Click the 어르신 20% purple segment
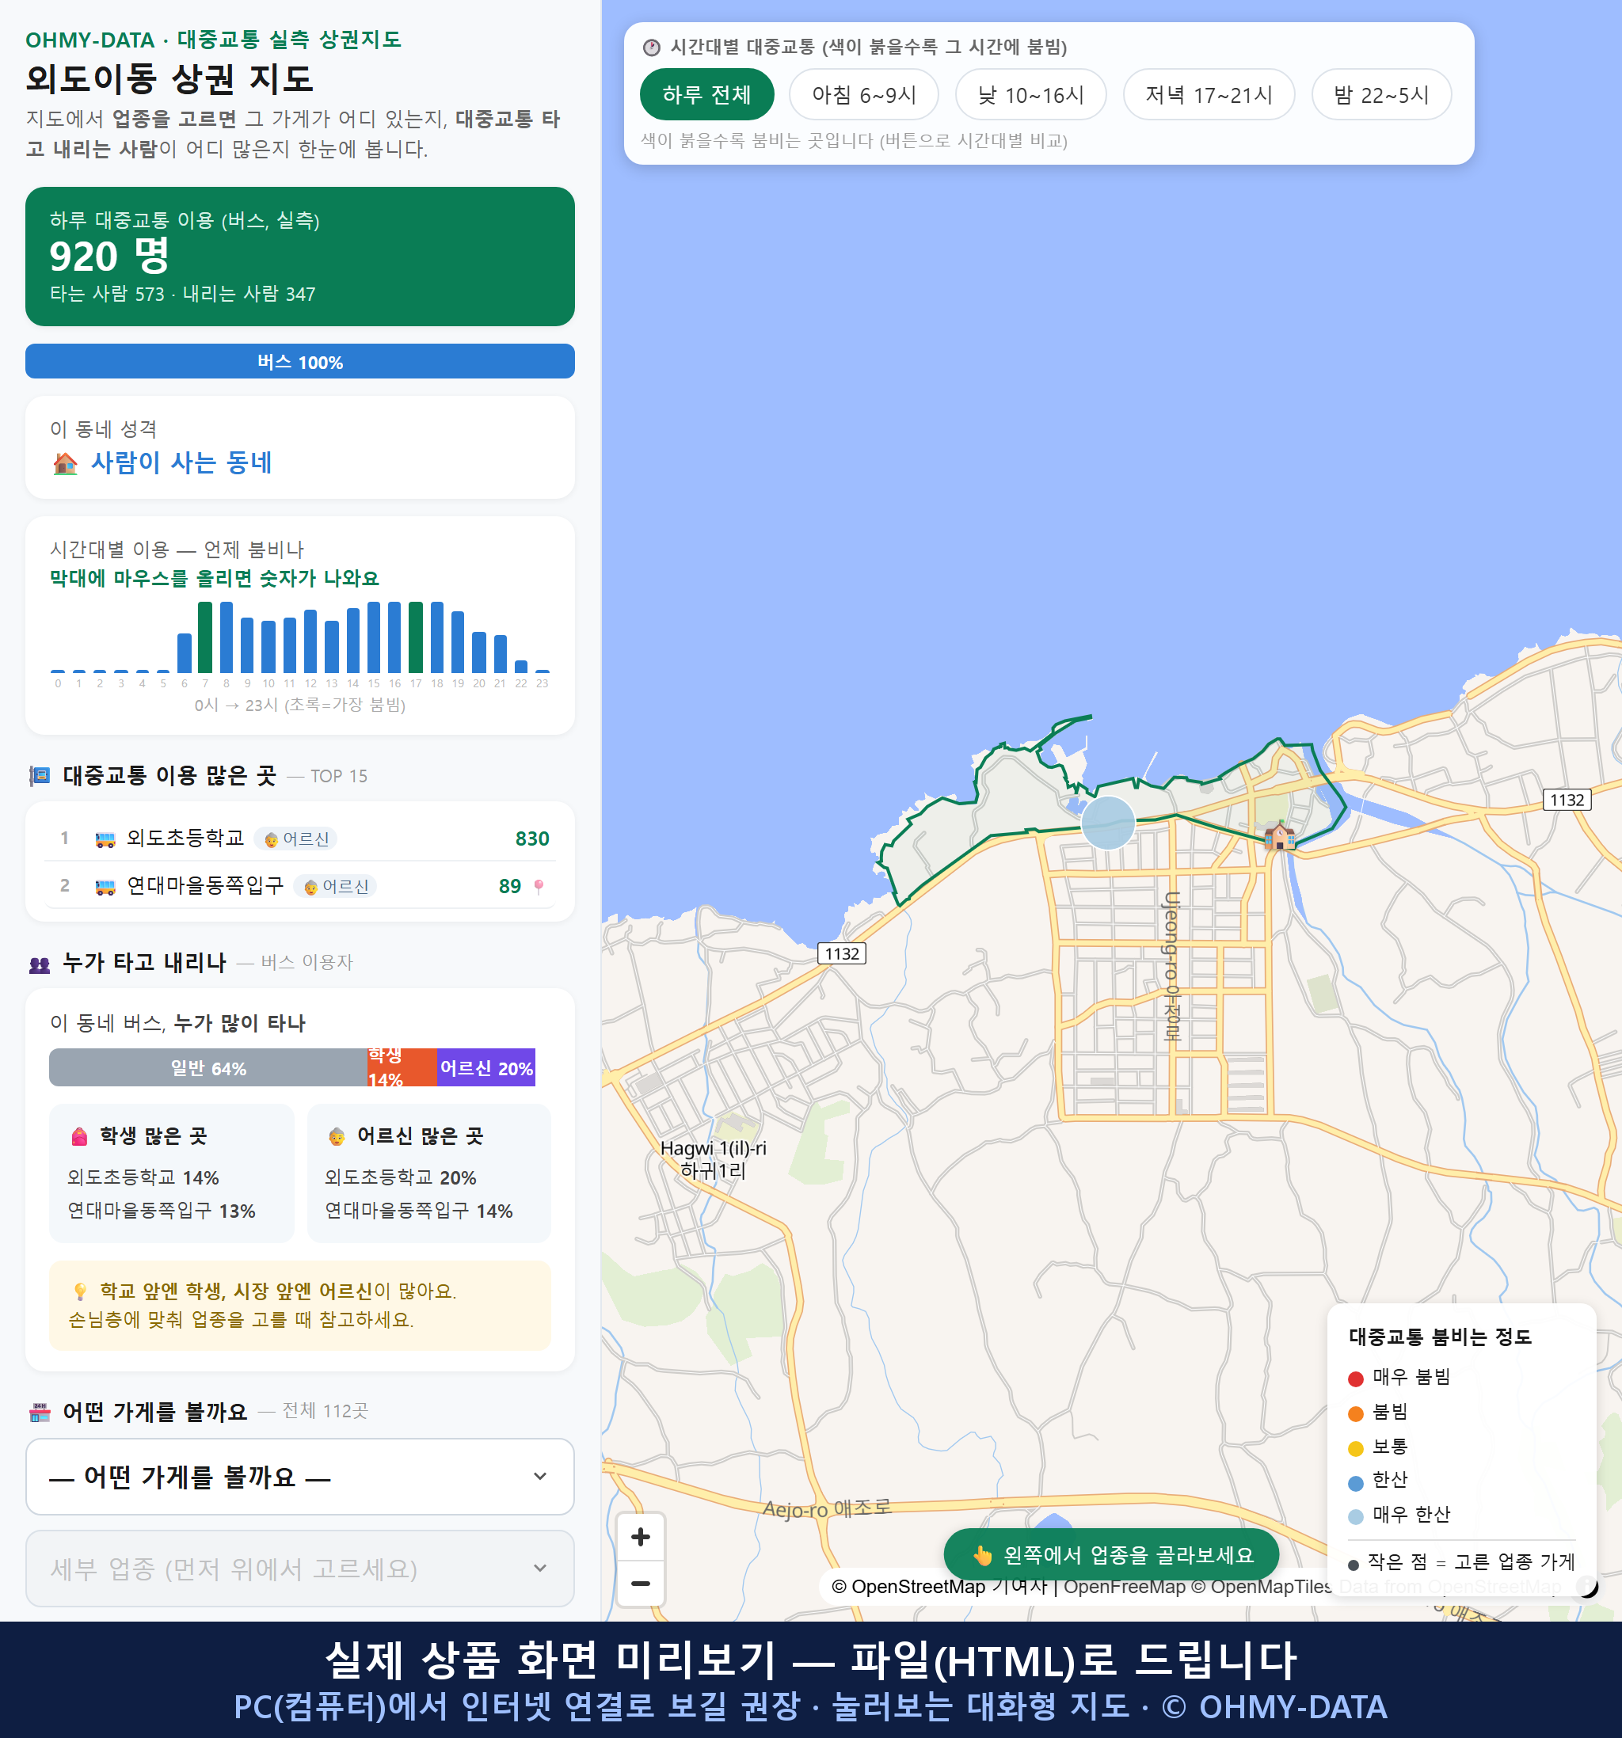This screenshot has width=1622, height=1738. tap(486, 1067)
